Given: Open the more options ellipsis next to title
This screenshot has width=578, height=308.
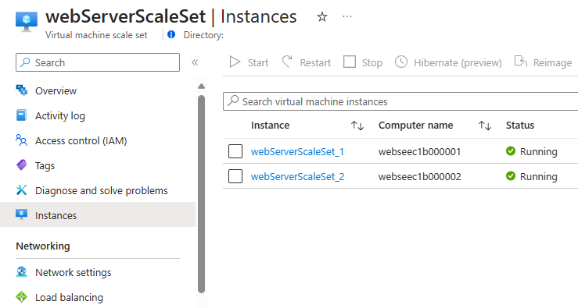Looking at the screenshot, I should (347, 16).
